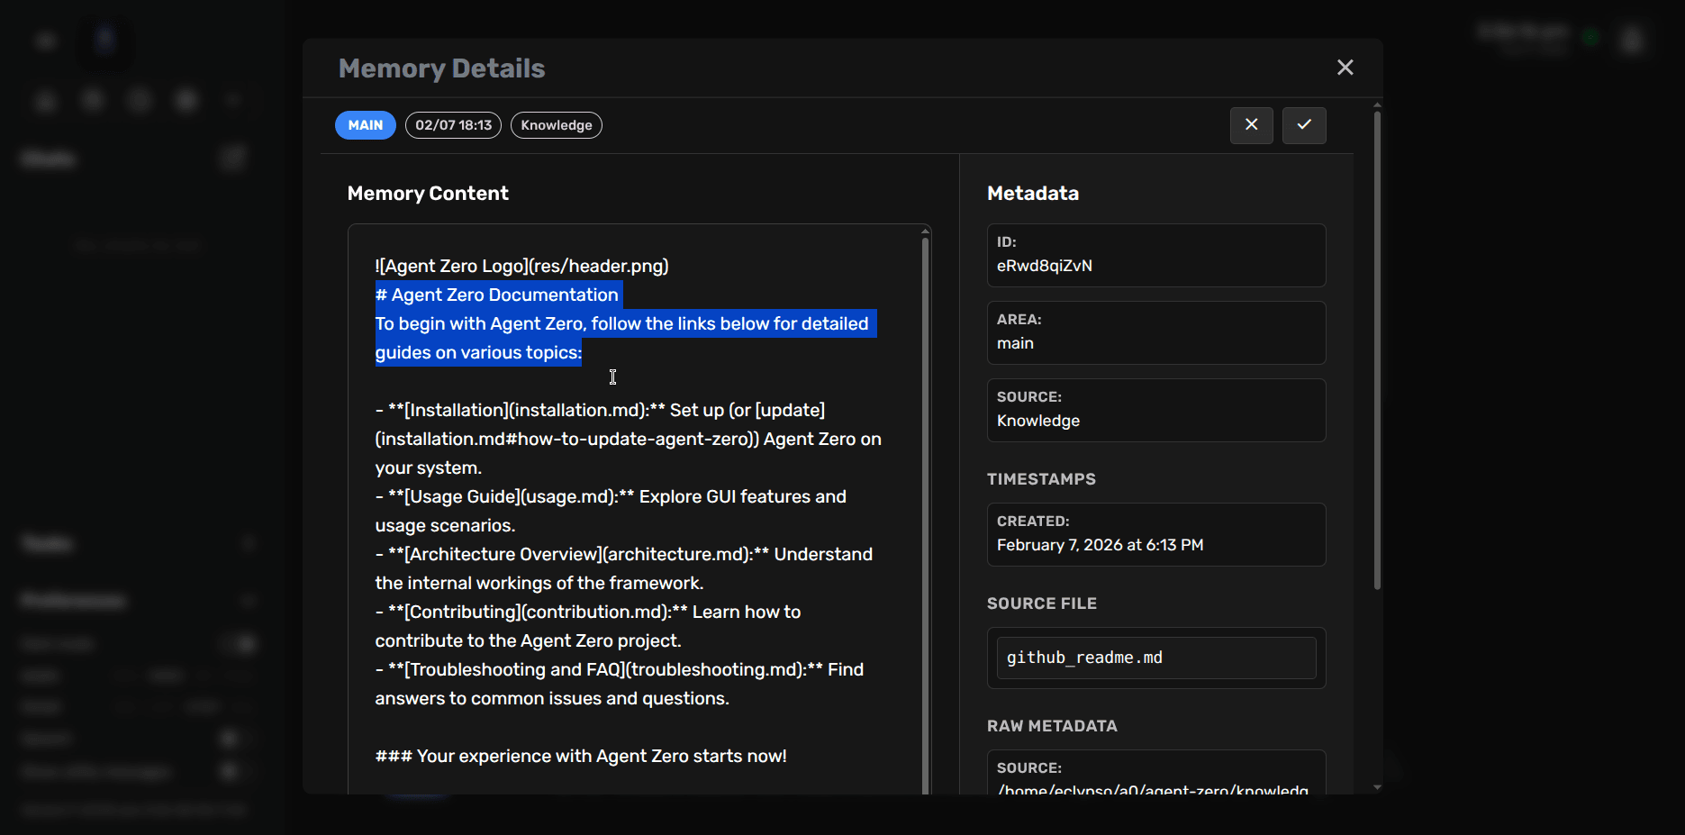Click the dialog scrollbar's down arrow
Viewport: 1685px width, 835px height.
(x=1376, y=787)
